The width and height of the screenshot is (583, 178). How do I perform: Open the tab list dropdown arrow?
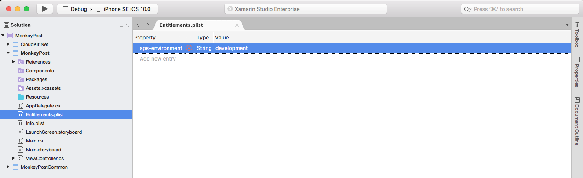567,25
